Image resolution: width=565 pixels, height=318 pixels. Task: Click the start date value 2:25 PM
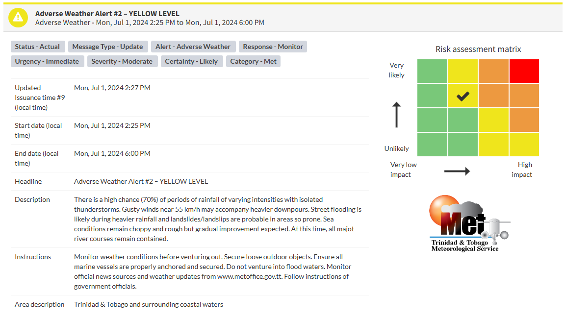(x=112, y=126)
